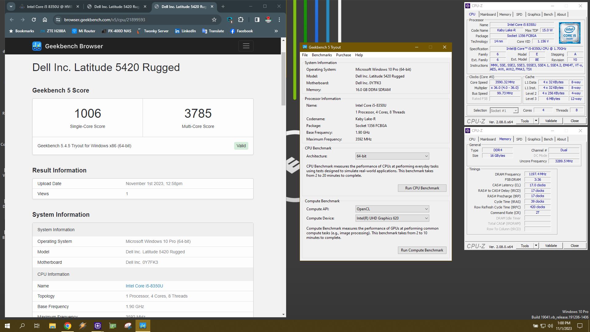Screen dimensions: 590x332
Task: Switch to Geekbench 5 on taskbar
Action: [x=143, y=326]
